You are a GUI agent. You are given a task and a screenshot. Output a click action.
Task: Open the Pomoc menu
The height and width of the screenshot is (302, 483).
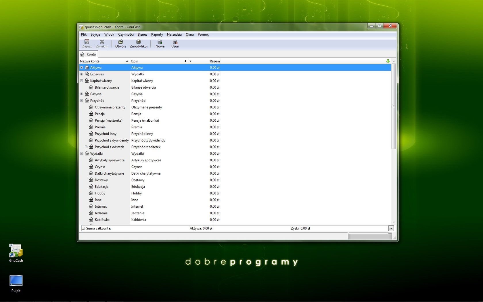click(x=203, y=35)
